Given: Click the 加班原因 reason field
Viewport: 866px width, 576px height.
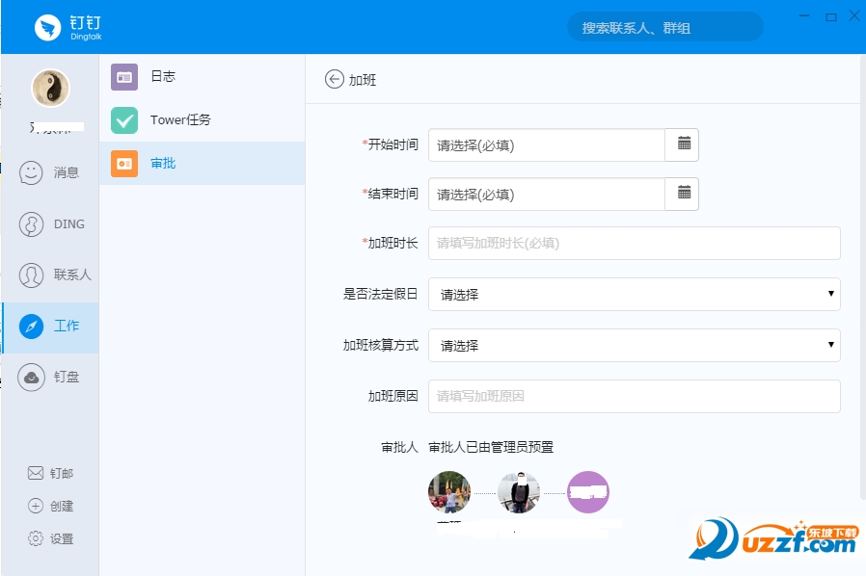Looking at the screenshot, I should tap(634, 396).
